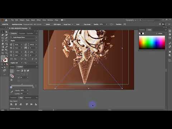
Task: Switch to the Pathfinder tab
Action: (28, 98)
